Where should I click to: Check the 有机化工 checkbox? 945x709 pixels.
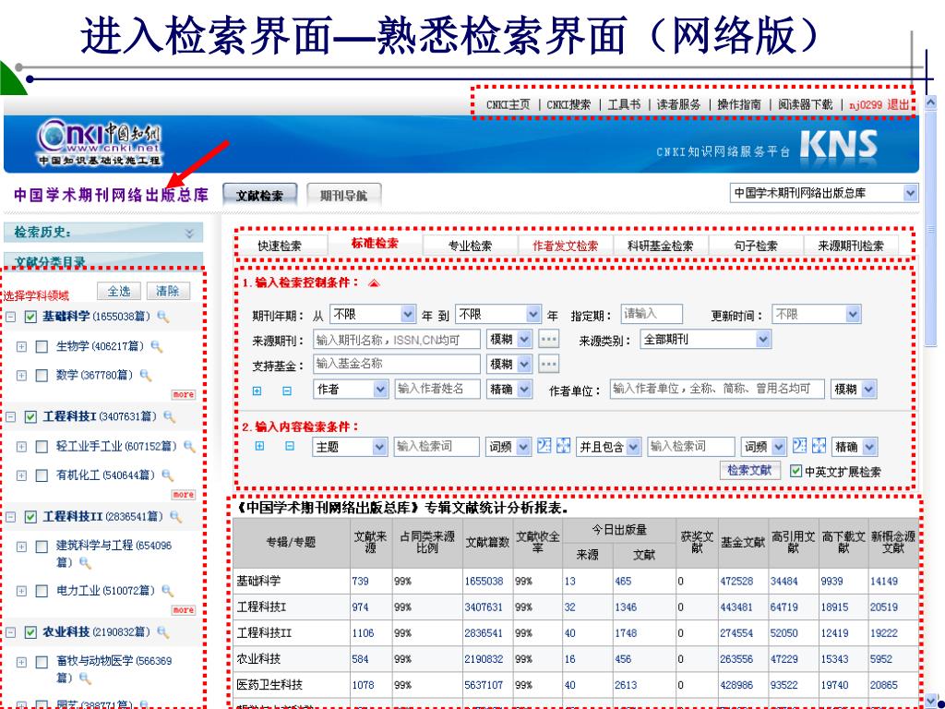(x=42, y=475)
